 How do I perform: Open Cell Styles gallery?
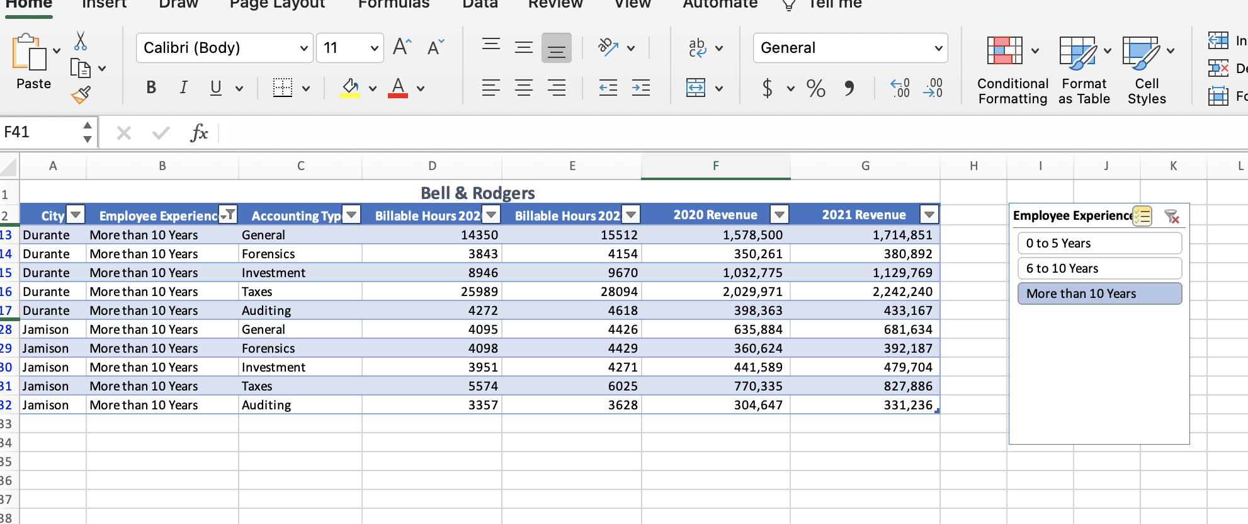pyautogui.click(x=1147, y=70)
